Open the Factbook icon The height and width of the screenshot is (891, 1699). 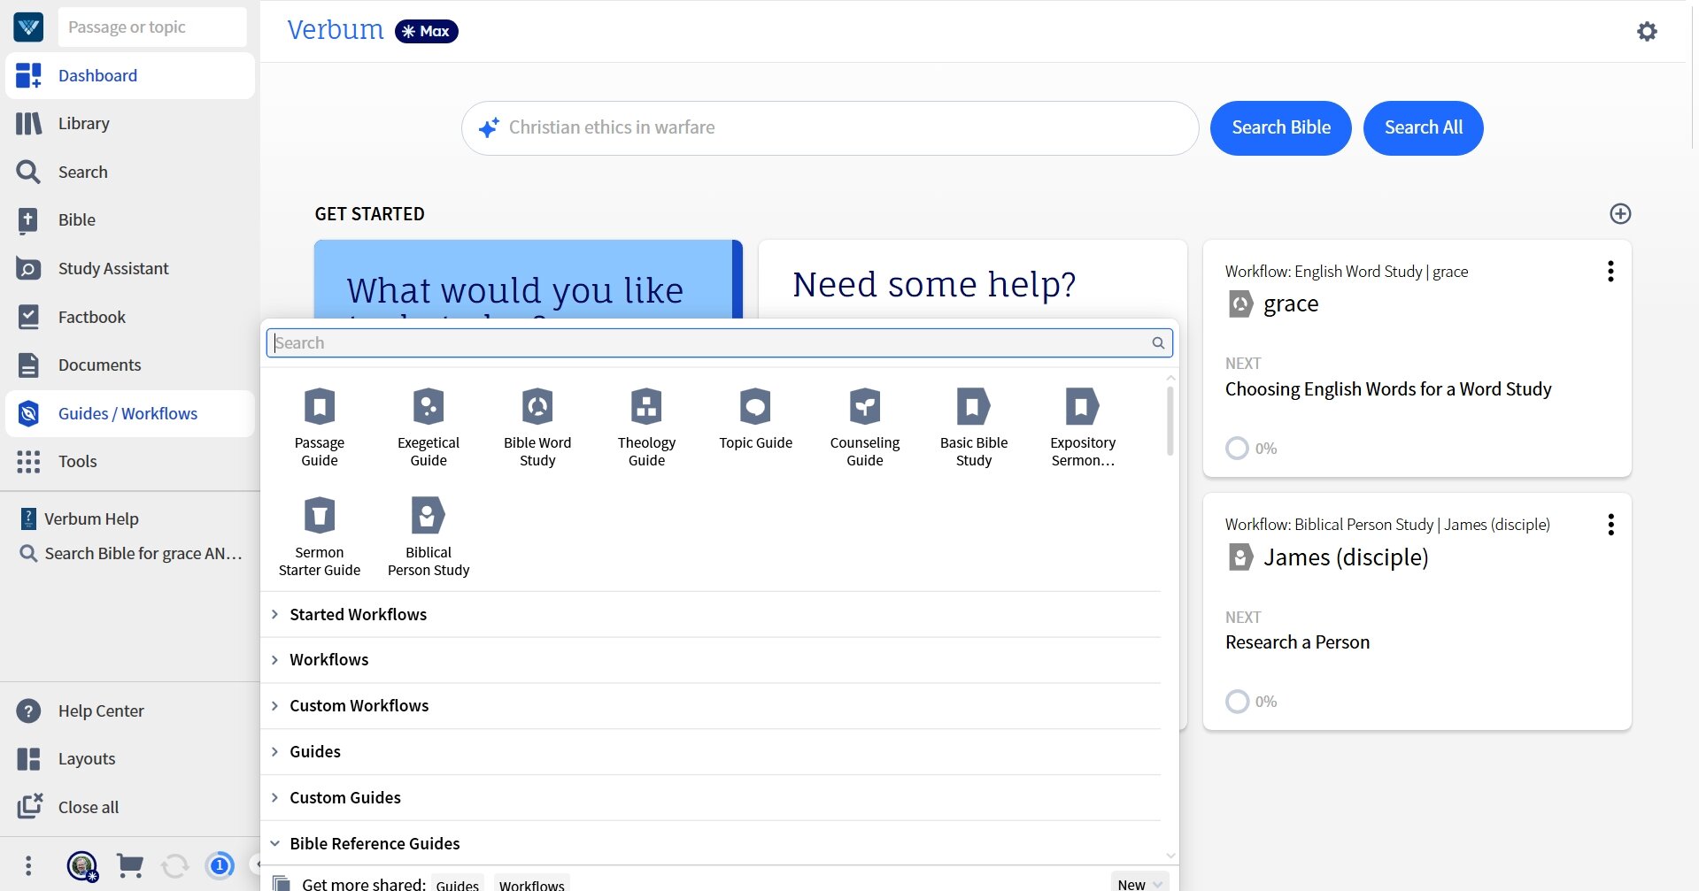(28, 317)
